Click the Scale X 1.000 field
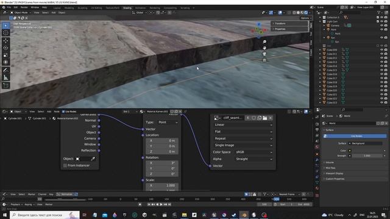The width and height of the screenshot is (390, 219). tap(162, 186)
